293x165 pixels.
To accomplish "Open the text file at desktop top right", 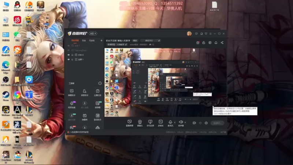I will (214, 6).
